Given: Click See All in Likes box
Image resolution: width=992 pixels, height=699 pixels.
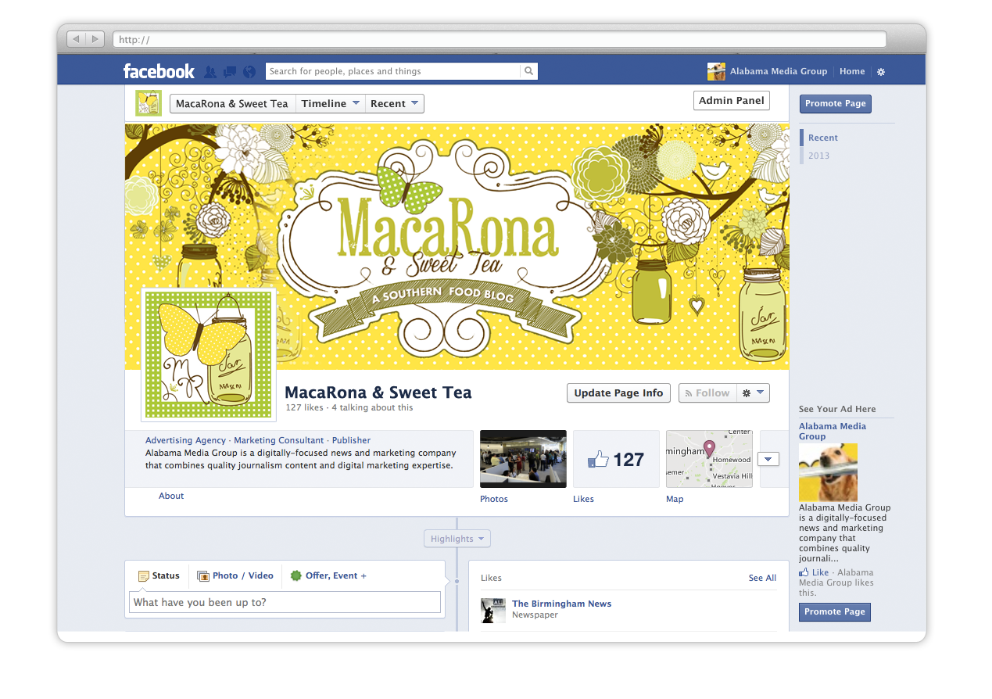Looking at the screenshot, I should click(x=762, y=578).
